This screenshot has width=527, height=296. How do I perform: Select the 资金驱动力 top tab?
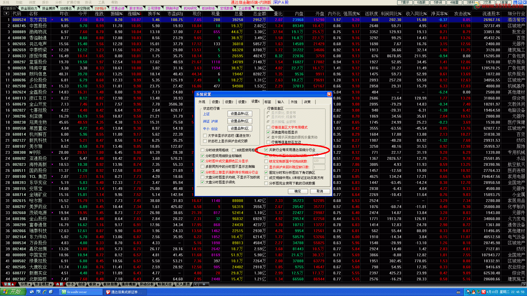[29, 8]
